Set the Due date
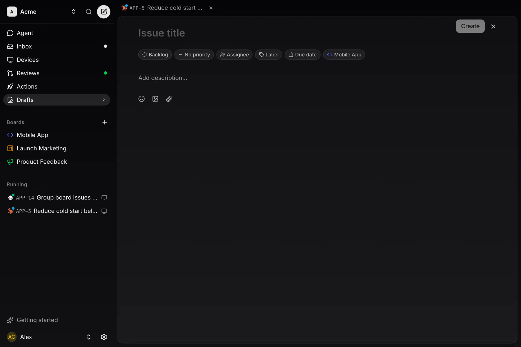Image resolution: width=521 pixels, height=347 pixels. [302, 55]
